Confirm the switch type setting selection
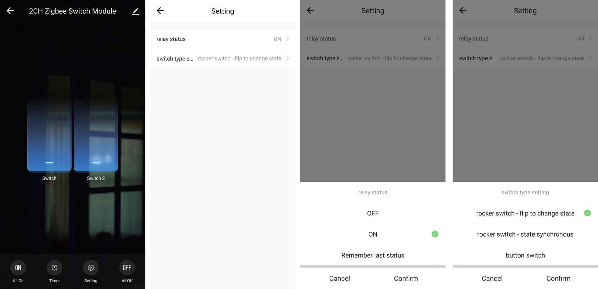The image size is (598, 289). (558, 278)
